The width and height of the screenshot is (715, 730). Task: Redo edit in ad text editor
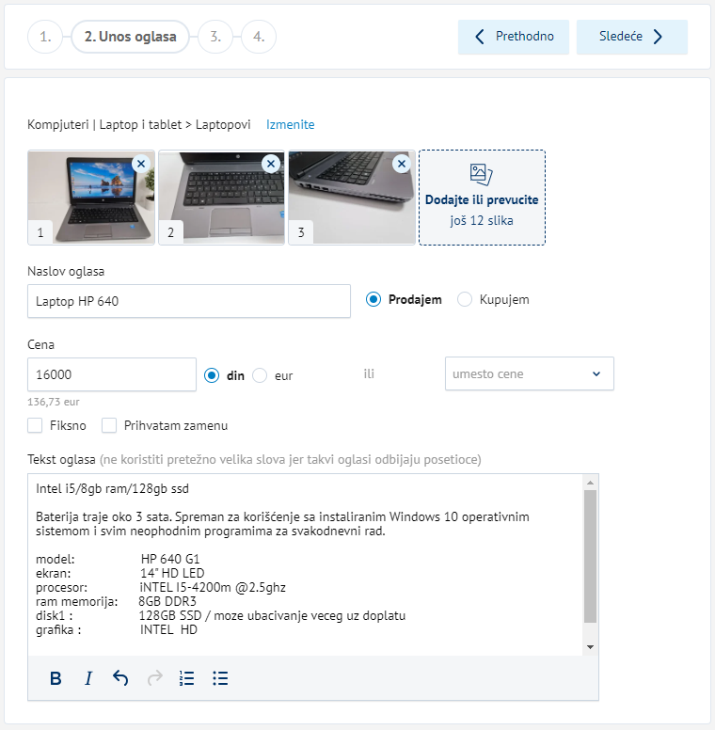(155, 678)
